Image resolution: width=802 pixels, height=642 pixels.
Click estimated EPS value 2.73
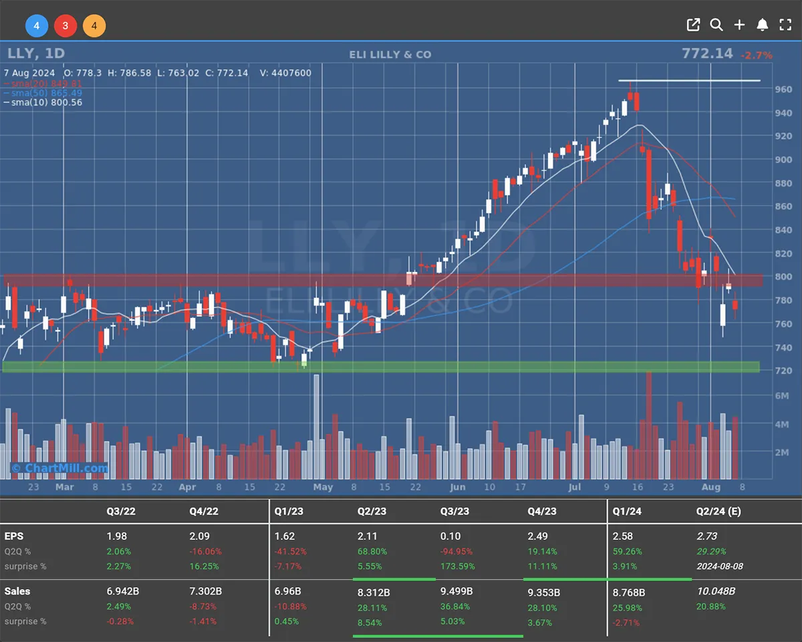tap(707, 536)
